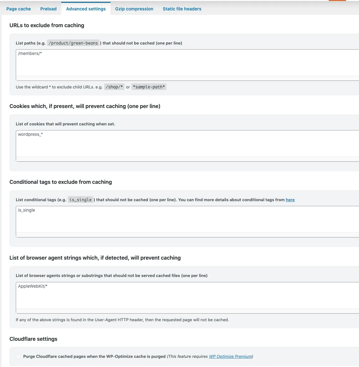Switch to the Page cache tab

[x=19, y=9]
